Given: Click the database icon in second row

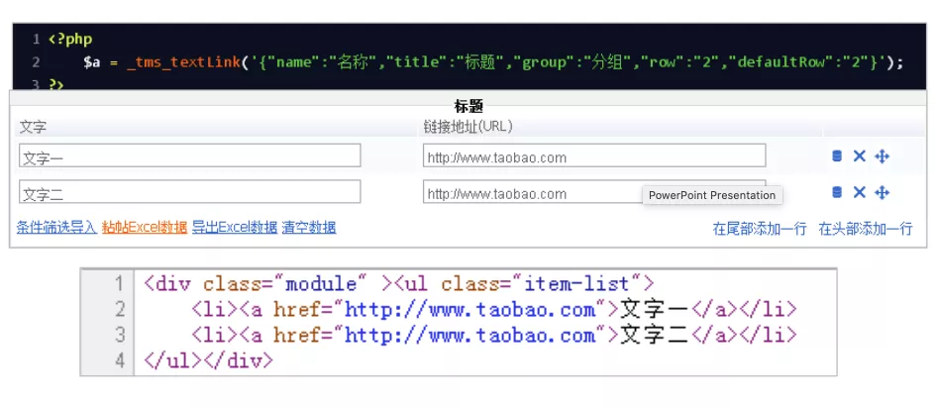Looking at the screenshot, I should coord(837,192).
